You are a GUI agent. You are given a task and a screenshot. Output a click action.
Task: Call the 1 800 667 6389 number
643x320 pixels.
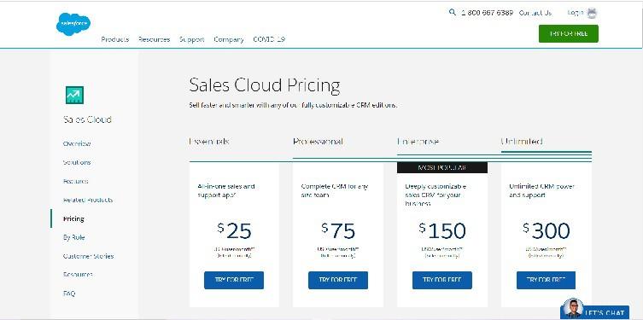pyautogui.click(x=488, y=13)
